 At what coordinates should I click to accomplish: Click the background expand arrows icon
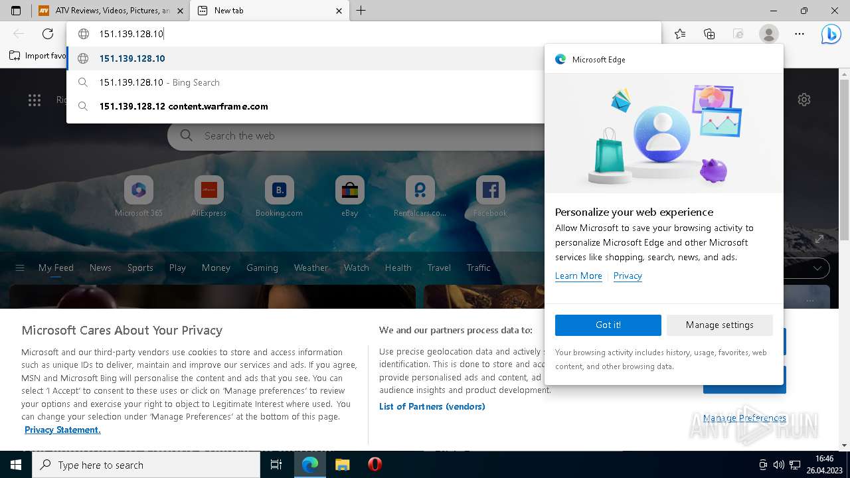[819, 239]
